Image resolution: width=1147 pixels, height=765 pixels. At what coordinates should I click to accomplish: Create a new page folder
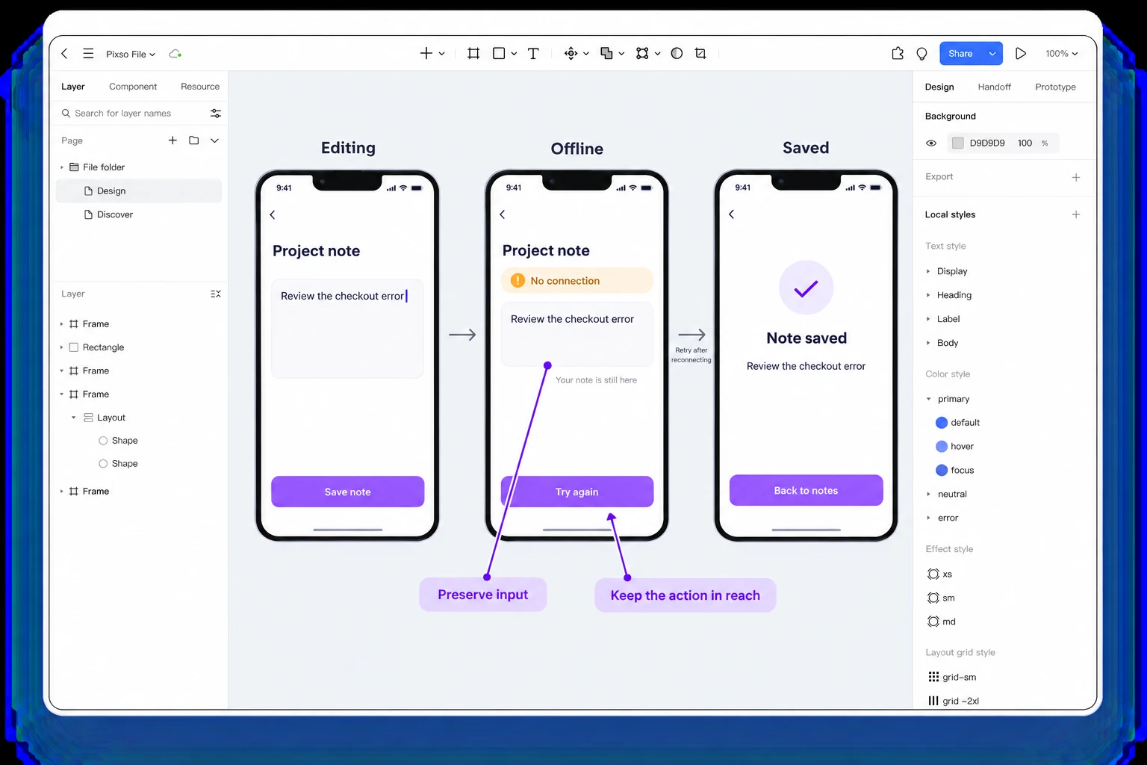[194, 140]
